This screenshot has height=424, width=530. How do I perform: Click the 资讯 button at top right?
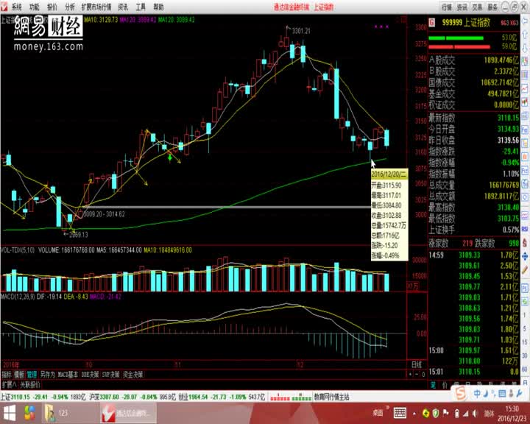(462, 7)
